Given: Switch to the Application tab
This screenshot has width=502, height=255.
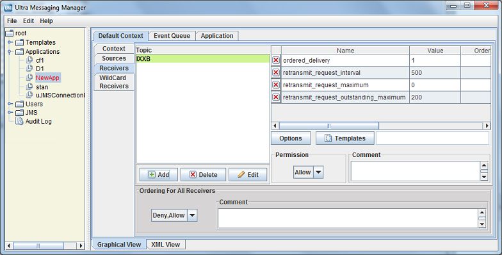Looking at the screenshot, I should (217, 36).
